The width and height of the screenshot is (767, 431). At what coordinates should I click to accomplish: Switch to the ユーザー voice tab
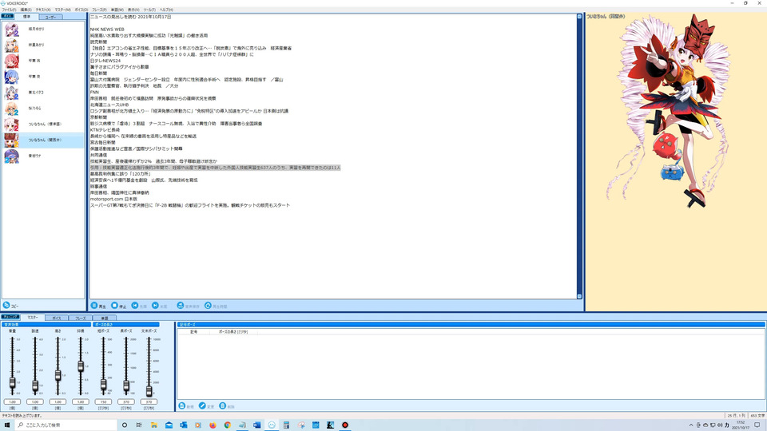point(51,17)
